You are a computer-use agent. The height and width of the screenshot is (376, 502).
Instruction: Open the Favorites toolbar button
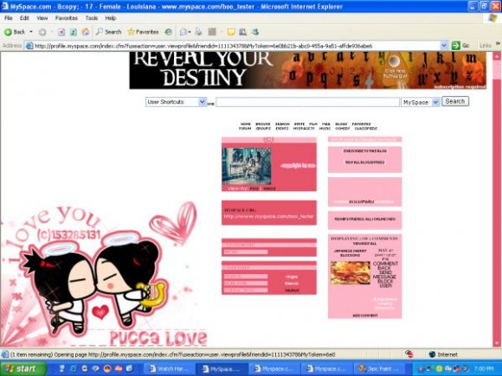[x=143, y=32]
